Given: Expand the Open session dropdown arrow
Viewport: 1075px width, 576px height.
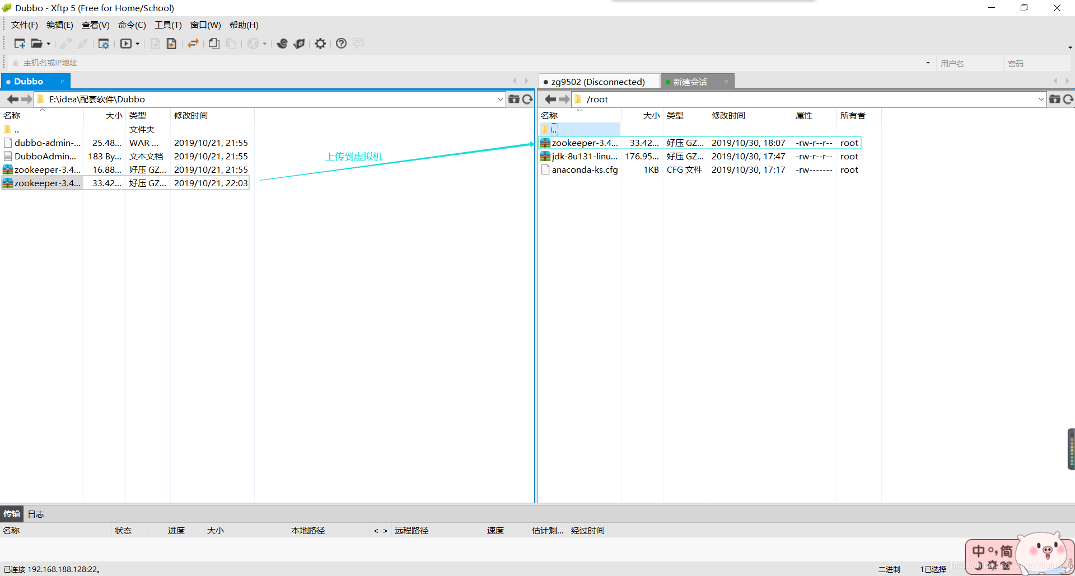Looking at the screenshot, I should click(49, 44).
